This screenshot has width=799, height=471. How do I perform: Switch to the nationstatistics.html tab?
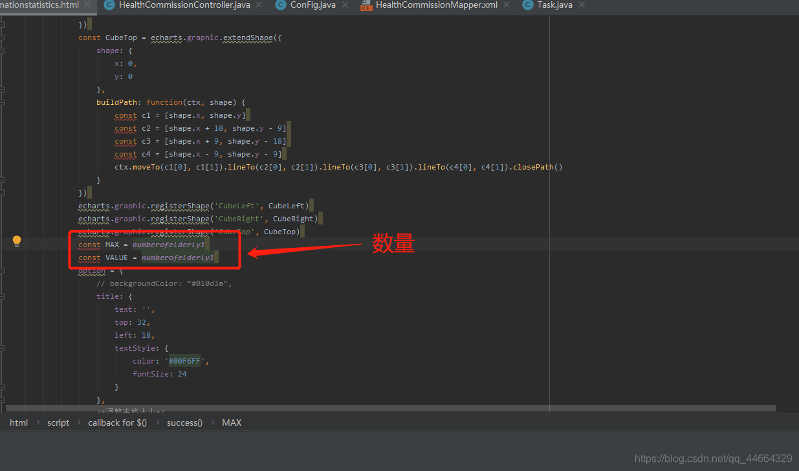[39, 5]
